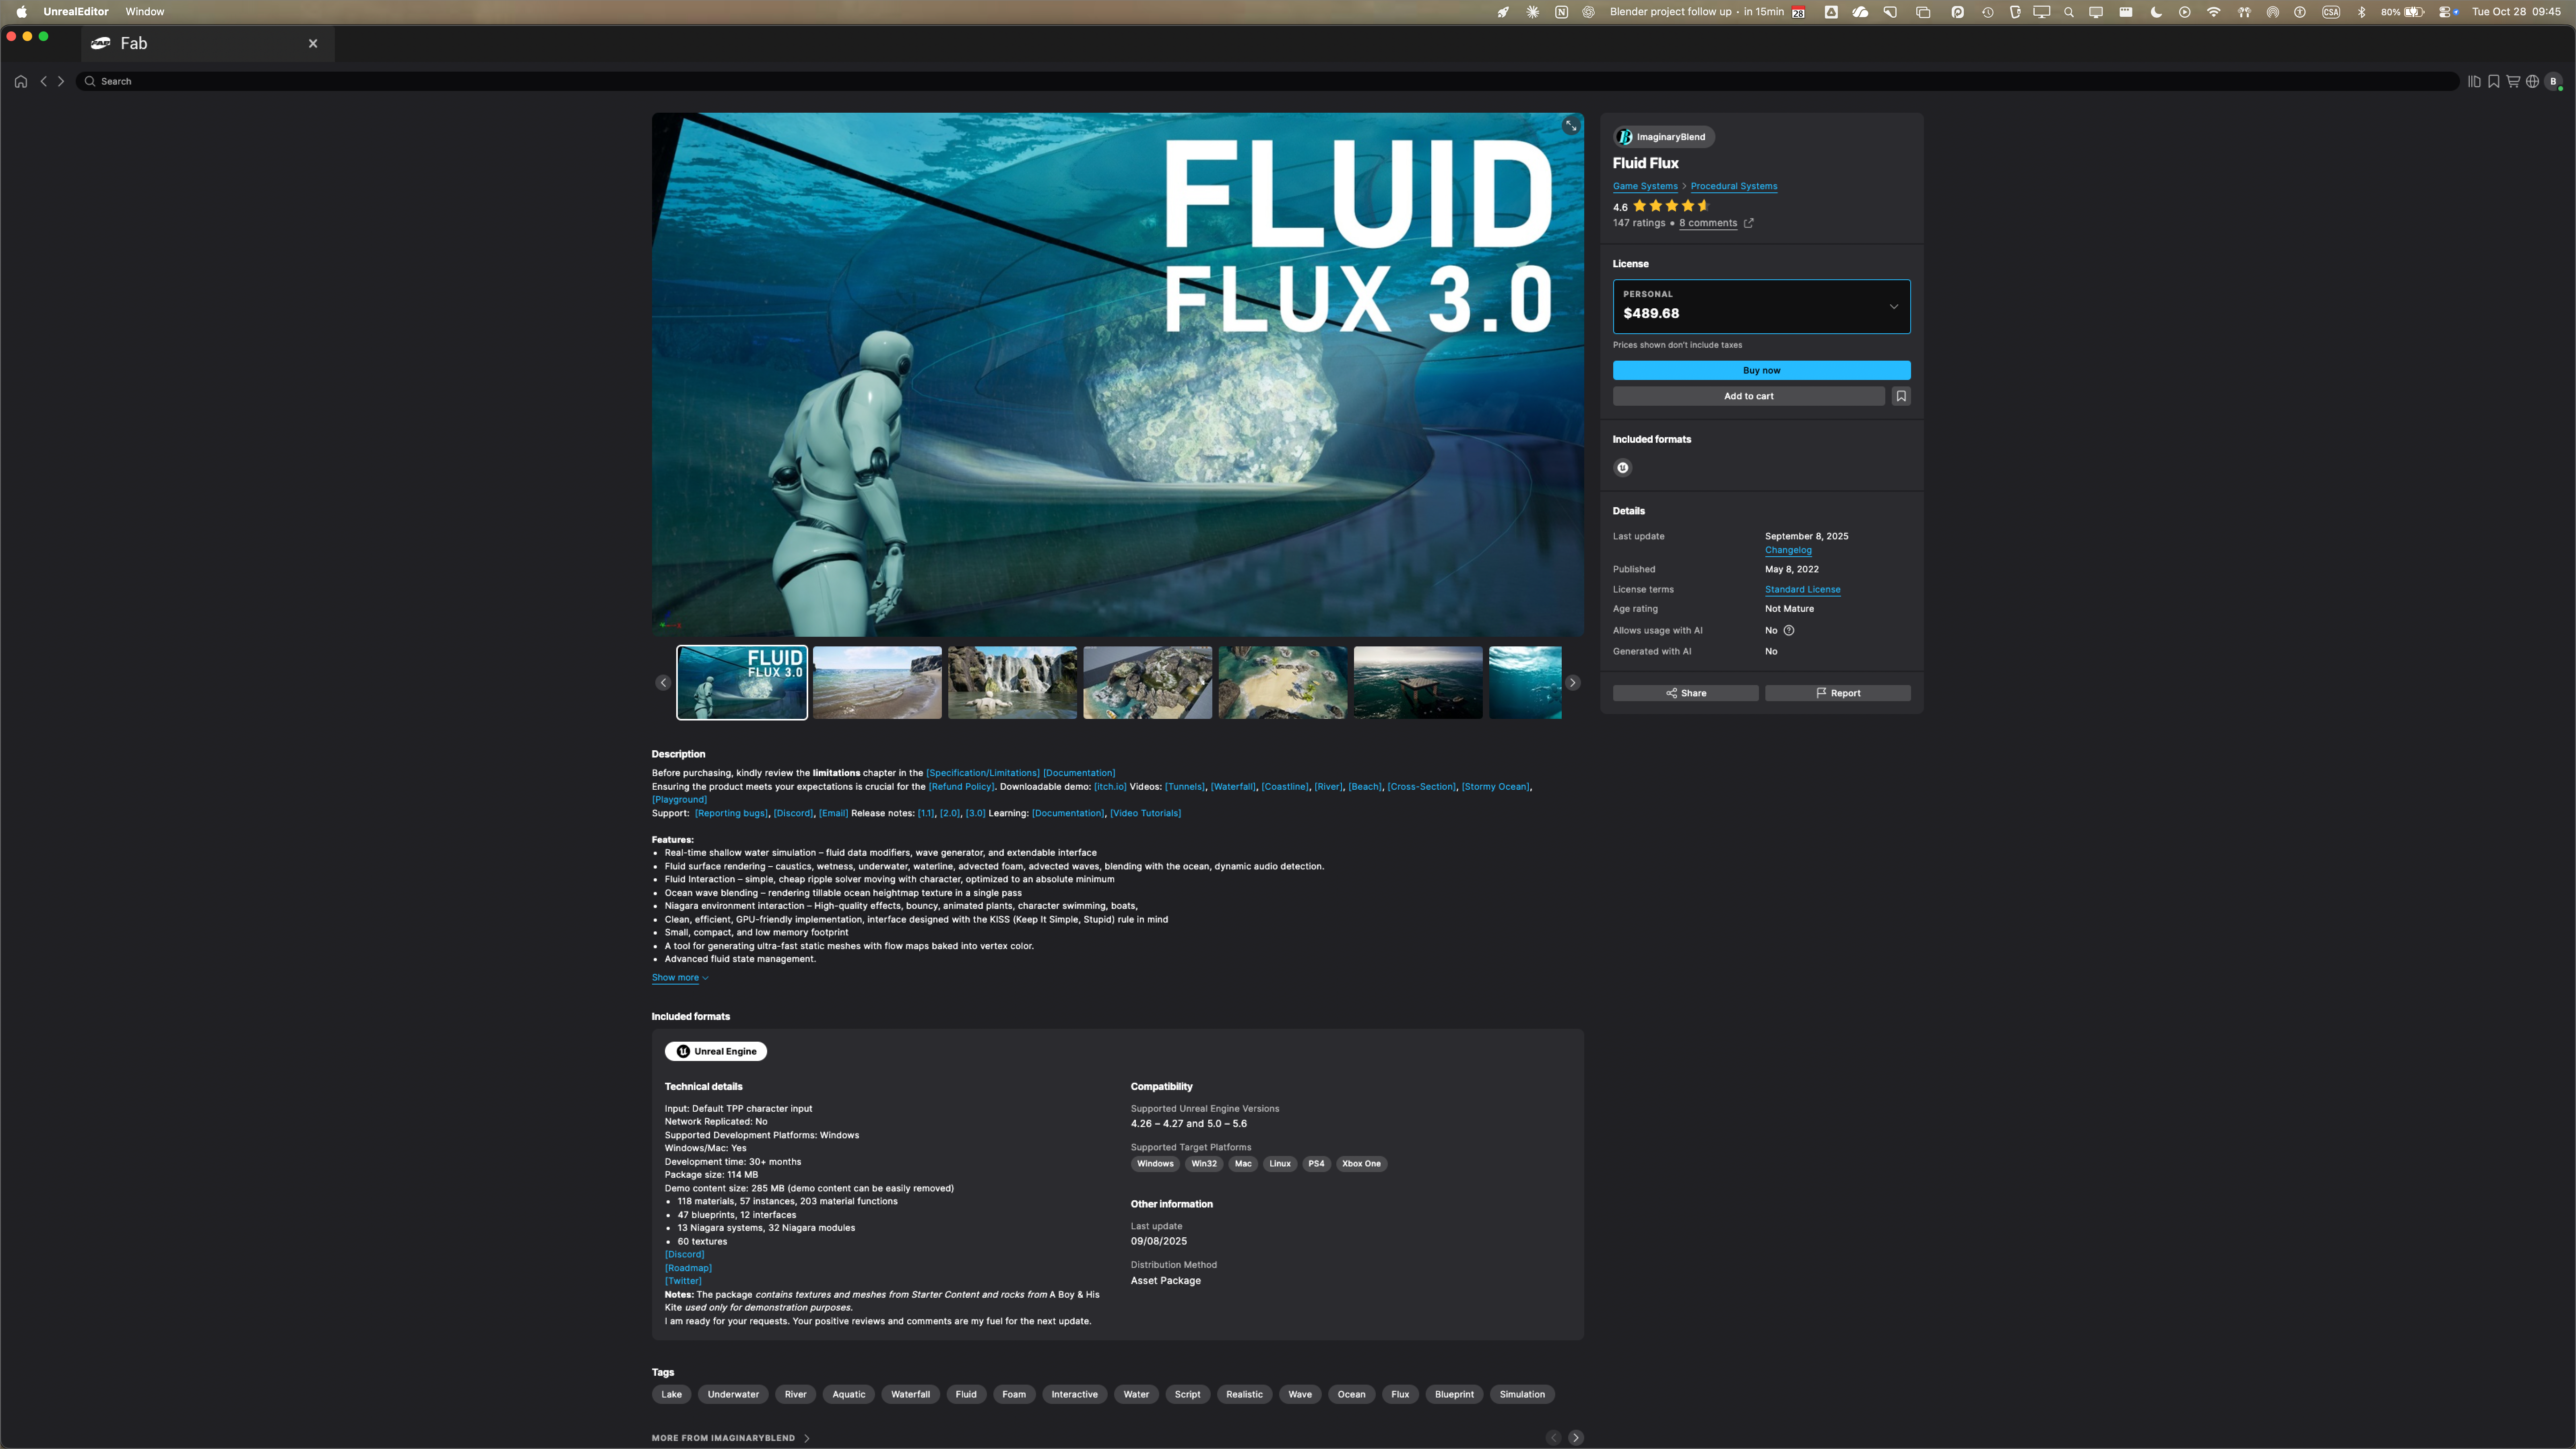The height and width of the screenshot is (1449, 2576).
Task: Open the Changelog link
Action: click(x=1788, y=550)
